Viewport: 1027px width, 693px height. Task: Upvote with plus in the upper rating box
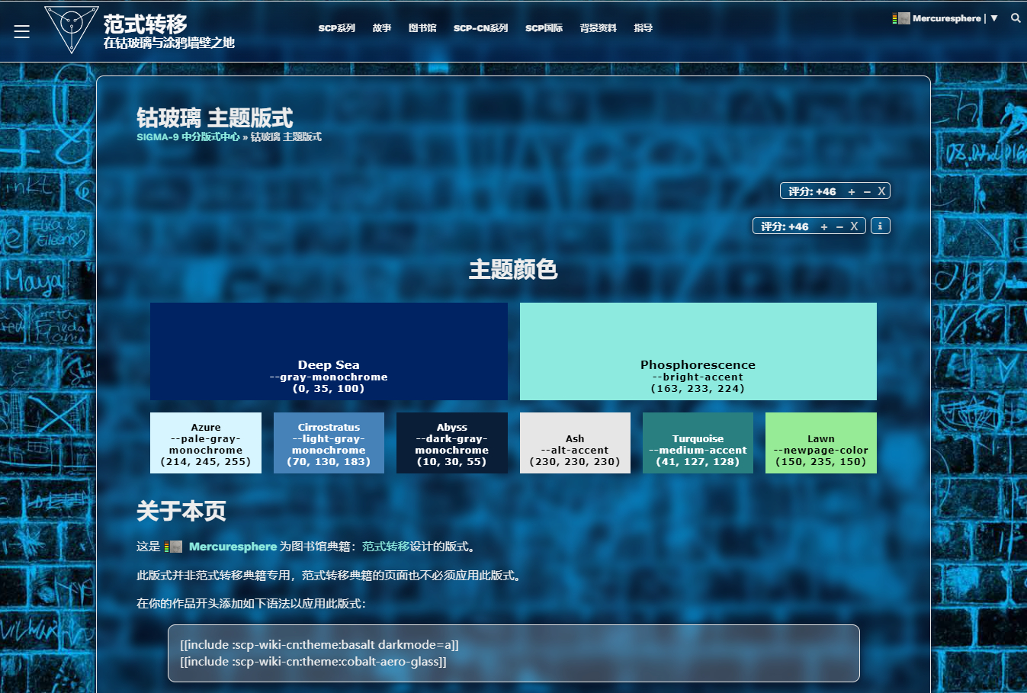(852, 191)
